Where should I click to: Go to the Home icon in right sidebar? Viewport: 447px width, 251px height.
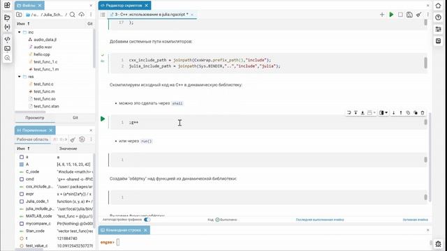pyautogui.click(x=438, y=6)
